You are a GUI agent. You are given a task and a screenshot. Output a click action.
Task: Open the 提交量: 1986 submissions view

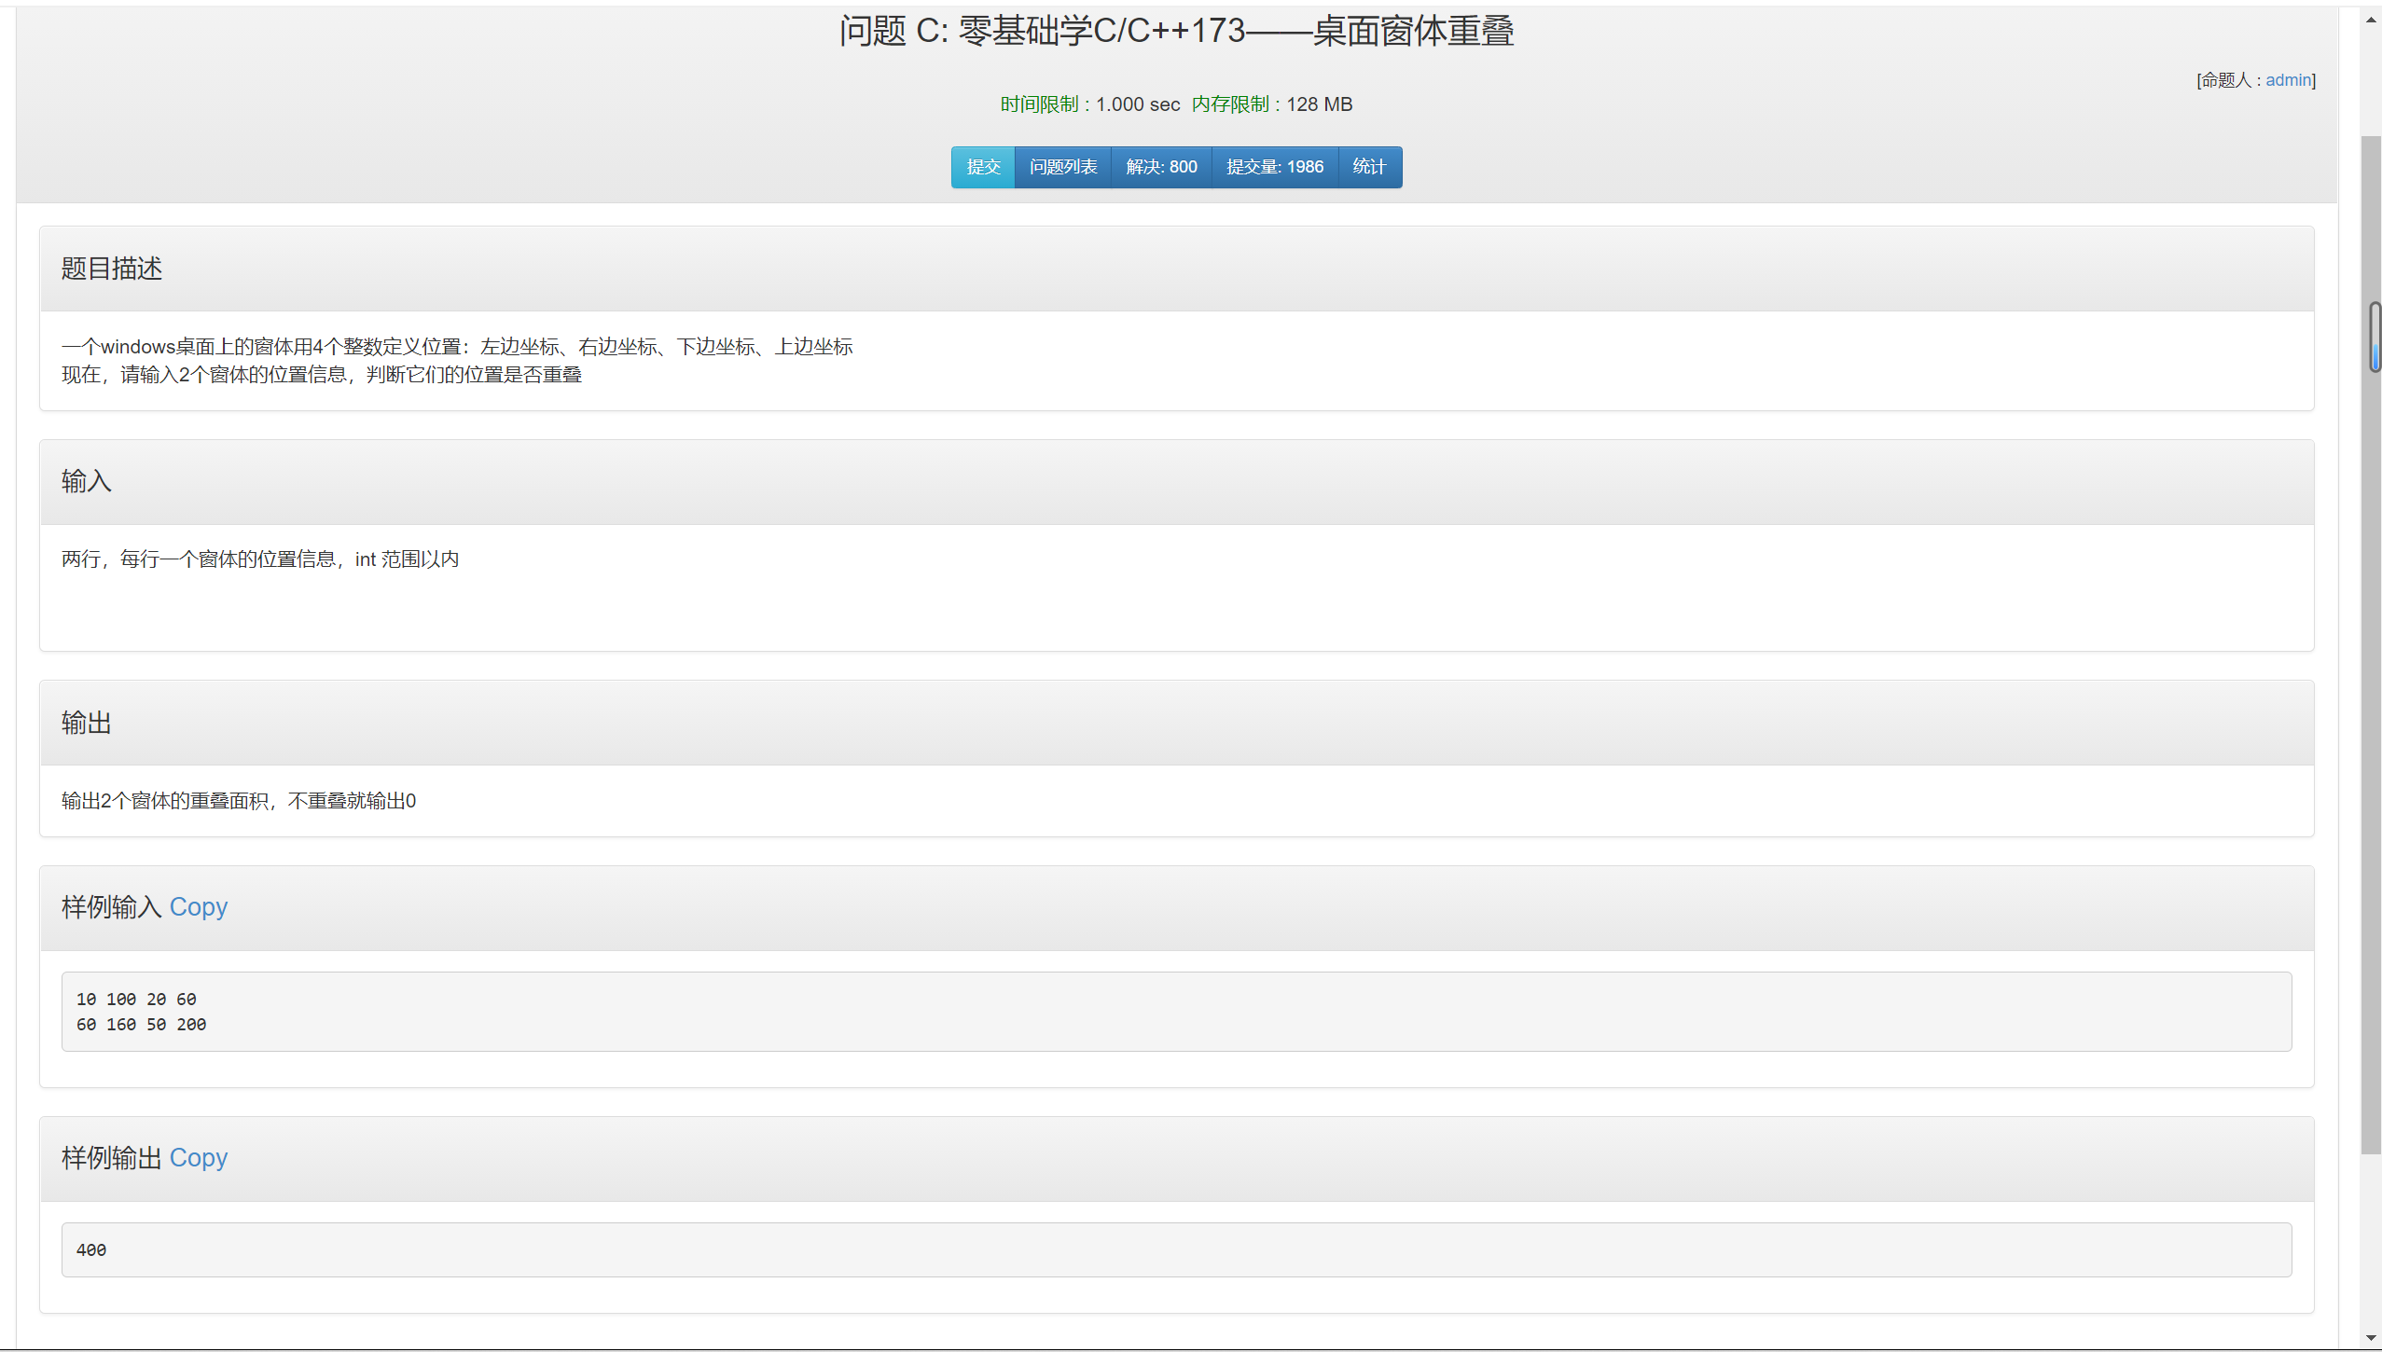point(1274,167)
